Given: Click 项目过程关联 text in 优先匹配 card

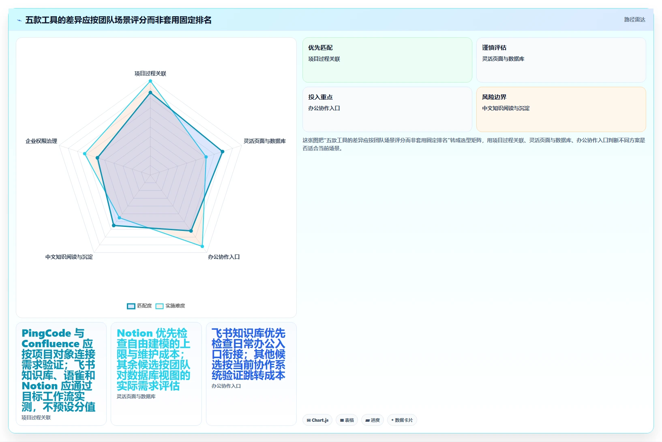Looking at the screenshot, I should coord(324,59).
